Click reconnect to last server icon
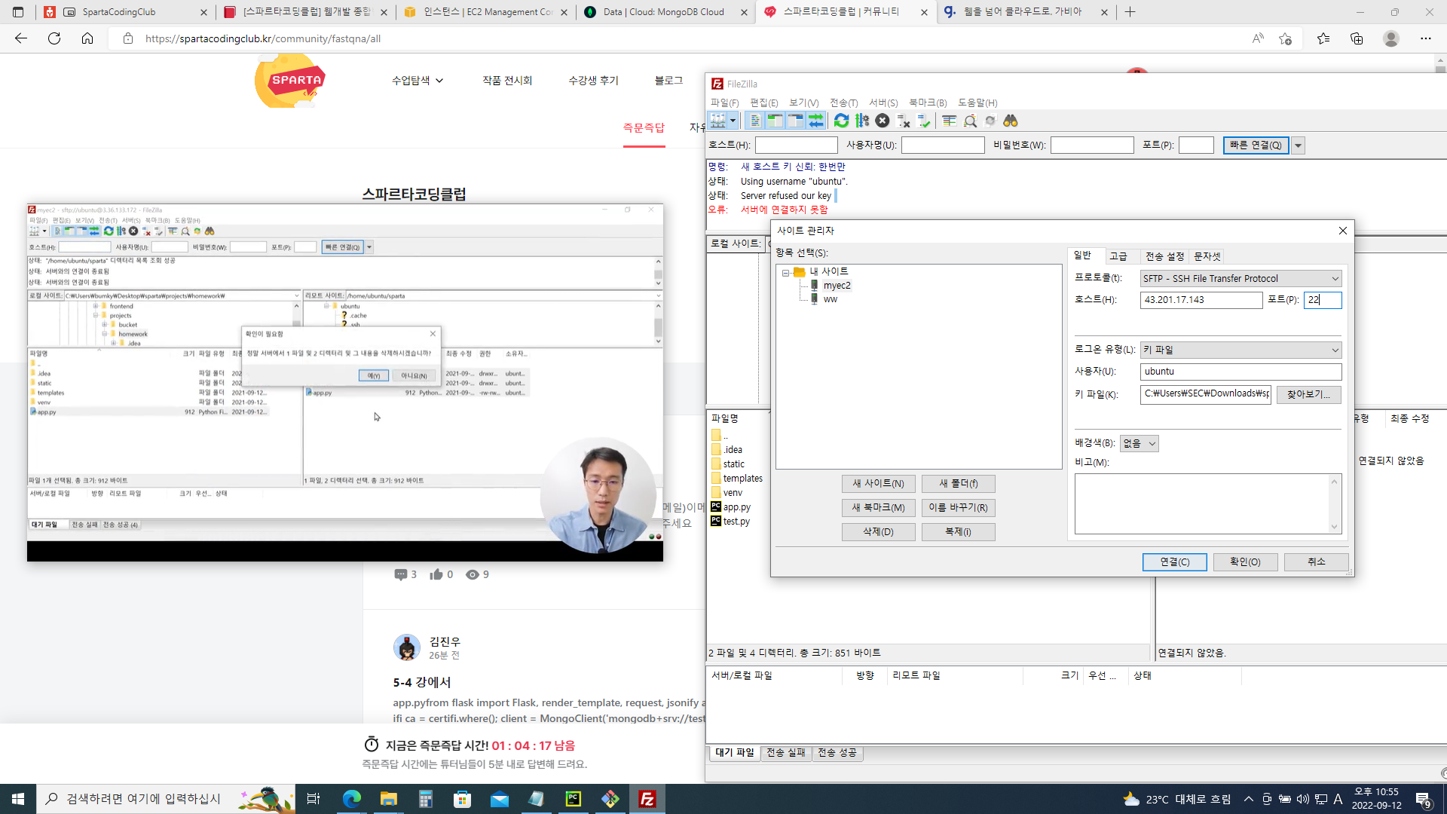1447x814 pixels. [x=924, y=121]
